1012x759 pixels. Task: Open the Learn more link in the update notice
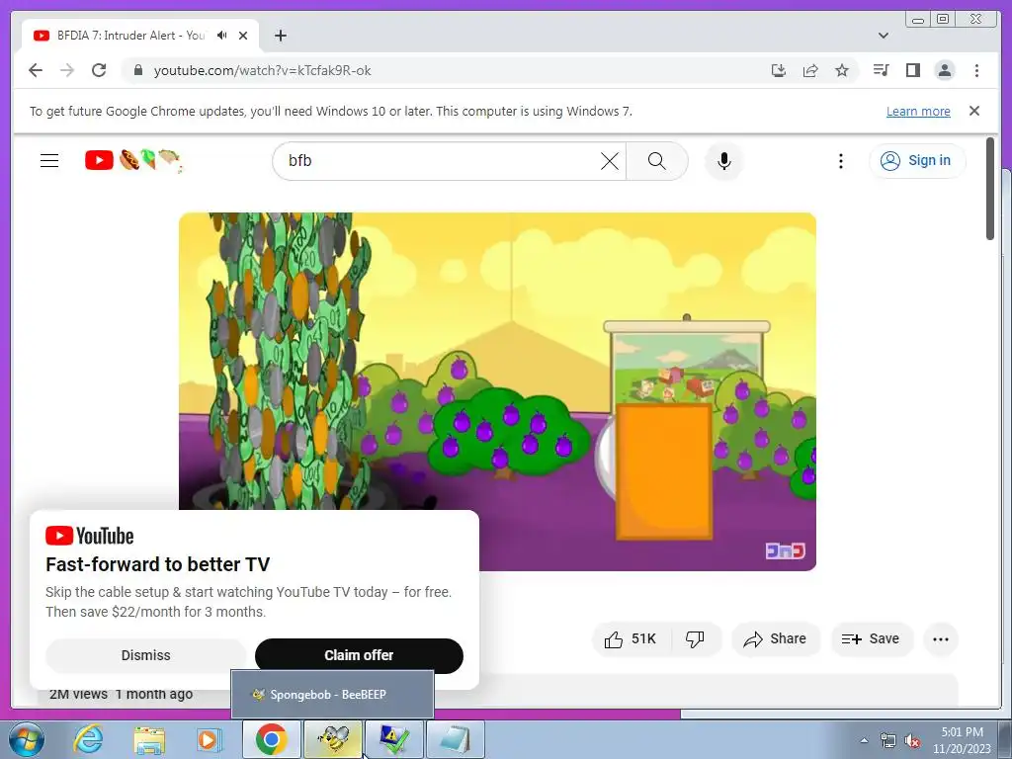pos(918,111)
